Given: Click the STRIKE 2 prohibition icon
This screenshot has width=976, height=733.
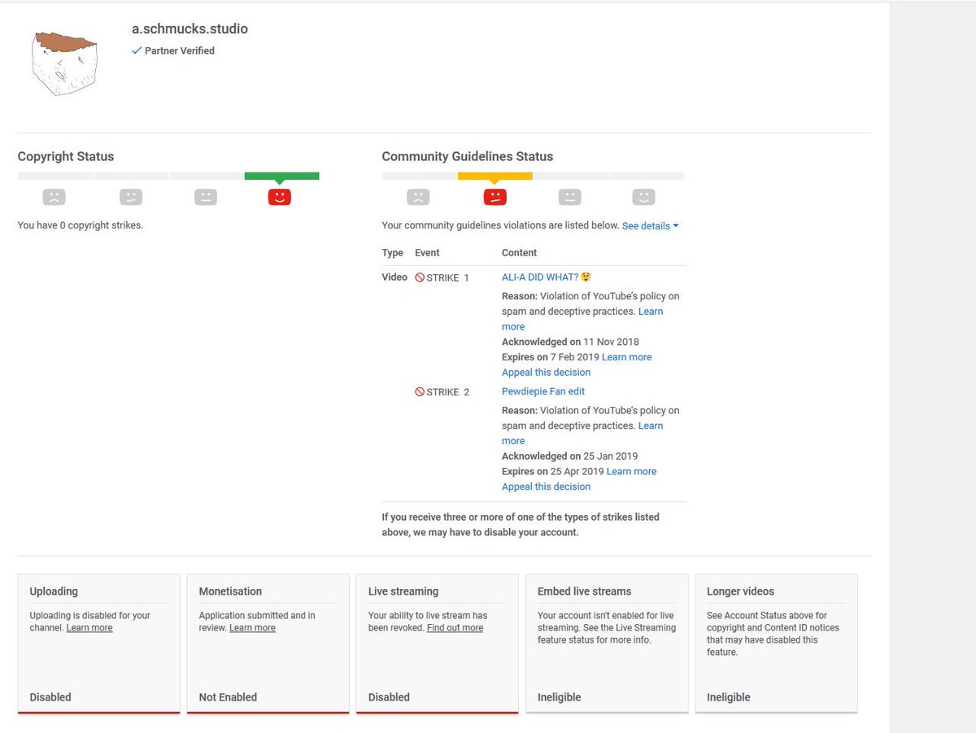Looking at the screenshot, I should coord(420,392).
